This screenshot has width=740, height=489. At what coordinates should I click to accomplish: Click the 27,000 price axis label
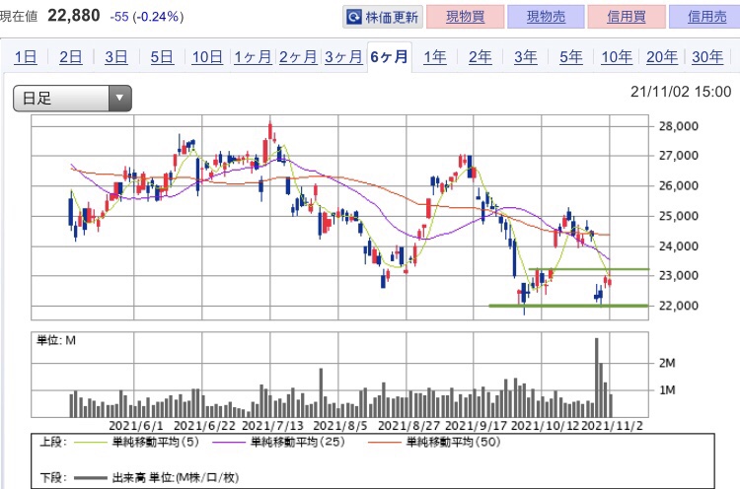(678, 156)
